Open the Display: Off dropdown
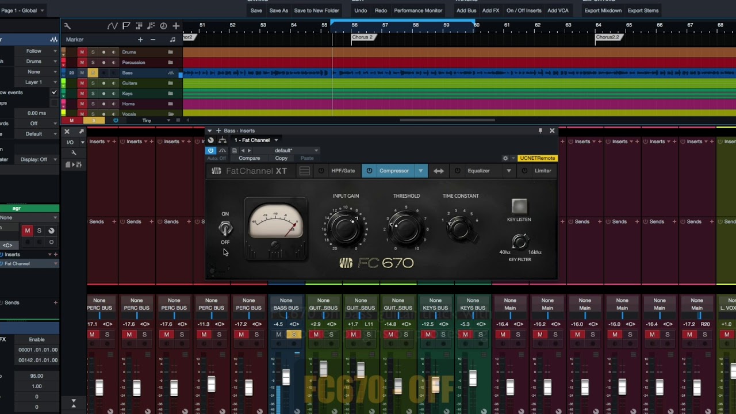 tap(37, 159)
